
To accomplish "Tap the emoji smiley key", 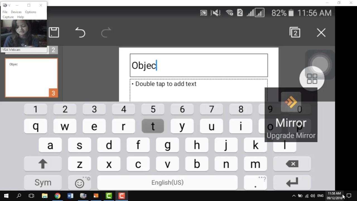I will pos(79,183).
